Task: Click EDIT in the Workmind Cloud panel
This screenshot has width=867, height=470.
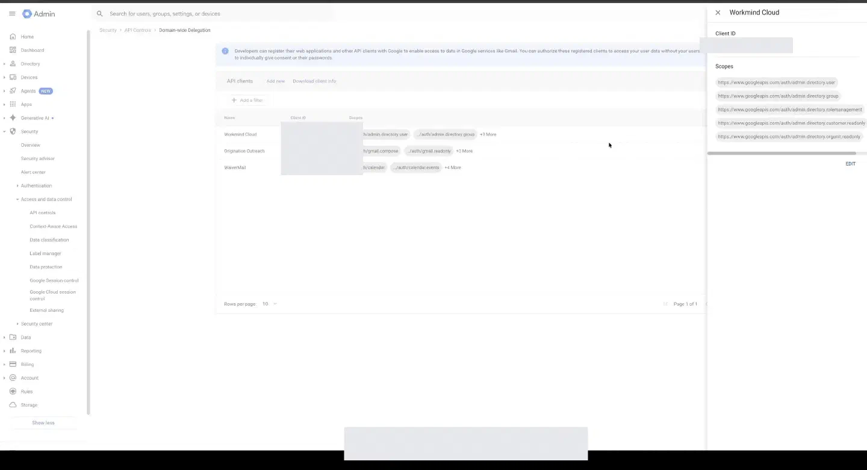Action: (850, 164)
